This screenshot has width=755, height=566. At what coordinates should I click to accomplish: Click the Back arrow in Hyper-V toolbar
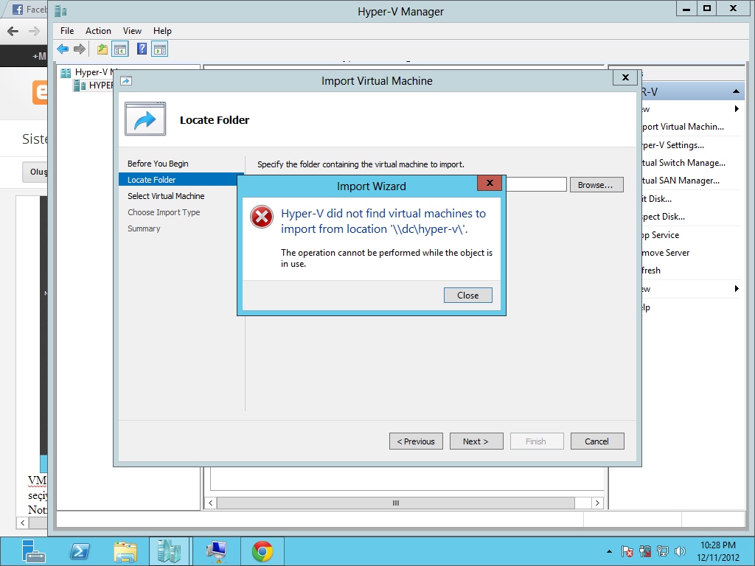(x=63, y=49)
